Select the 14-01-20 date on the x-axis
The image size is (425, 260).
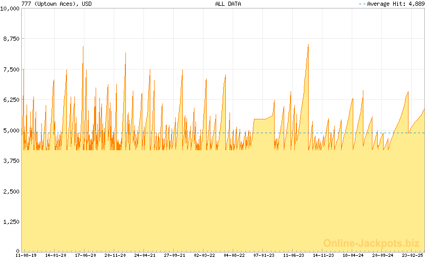[56, 255]
